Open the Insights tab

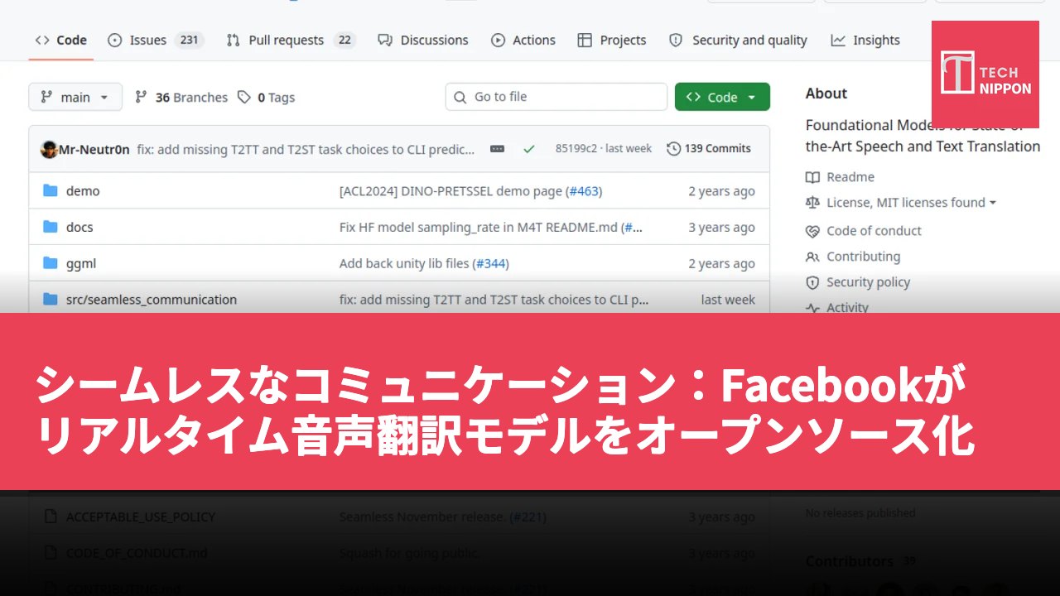[x=865, y=40]
